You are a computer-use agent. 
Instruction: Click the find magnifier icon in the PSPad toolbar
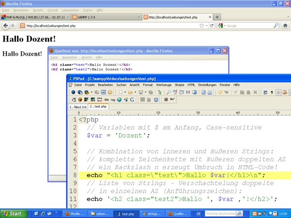click(x=168, y=92)
